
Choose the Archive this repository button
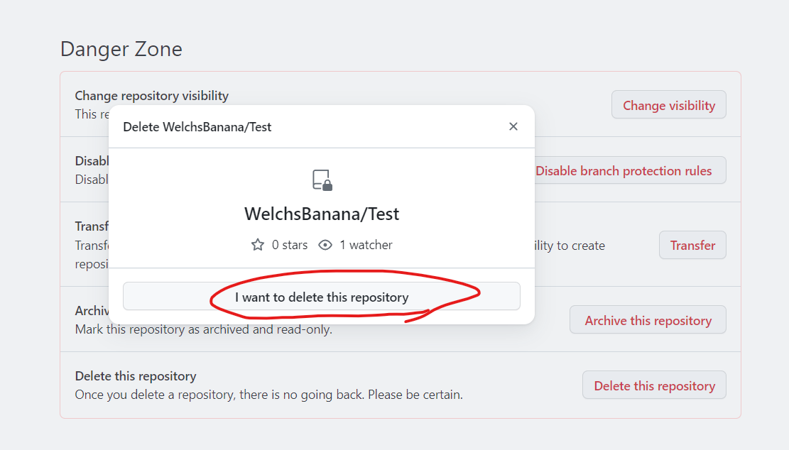tap(648, 320)
